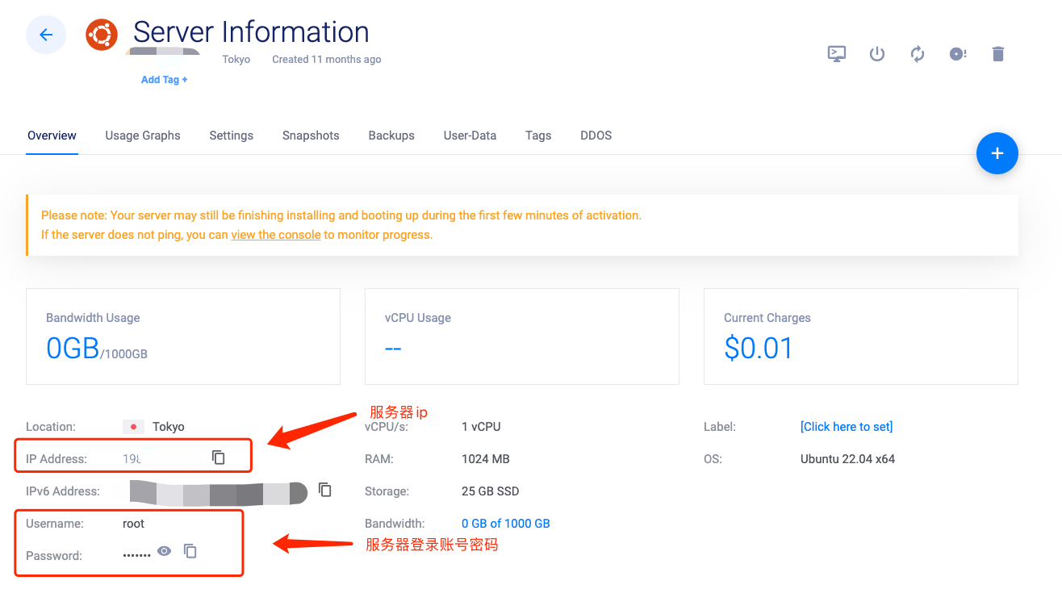
Task: Select the DDOS tab
Action: point(596,136)
